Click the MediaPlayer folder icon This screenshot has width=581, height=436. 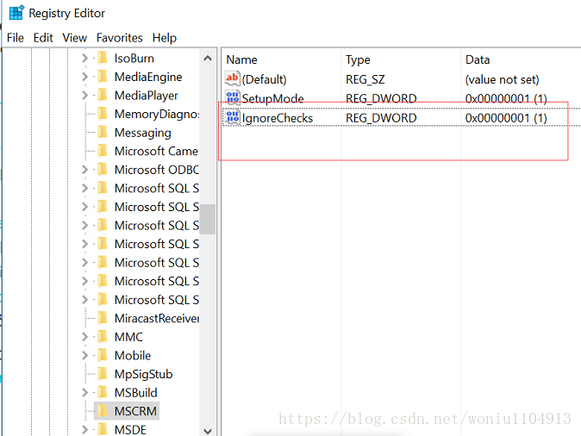point(103,95)
